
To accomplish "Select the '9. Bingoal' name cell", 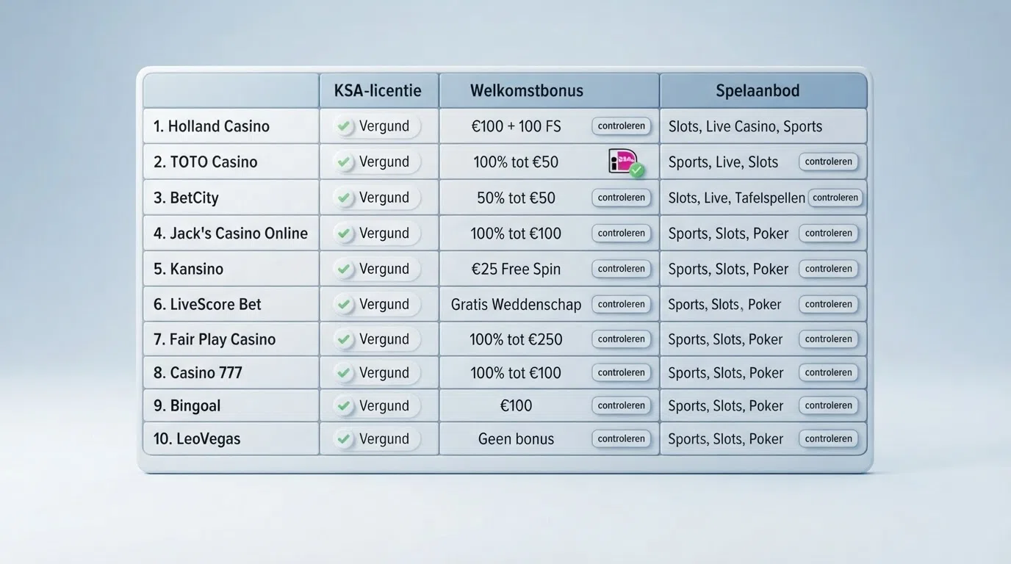I will (231, 405).
